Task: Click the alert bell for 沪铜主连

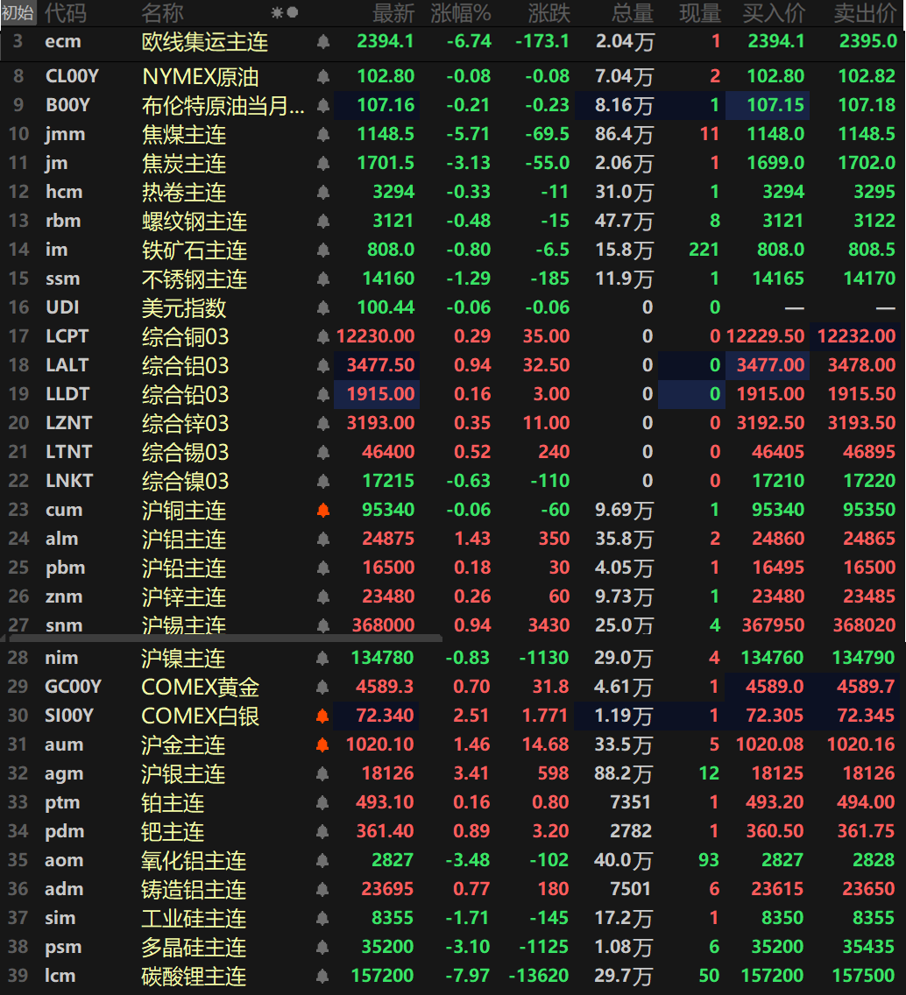Action: [322, 510]
